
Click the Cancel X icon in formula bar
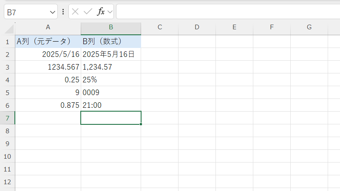pos(75,12)
